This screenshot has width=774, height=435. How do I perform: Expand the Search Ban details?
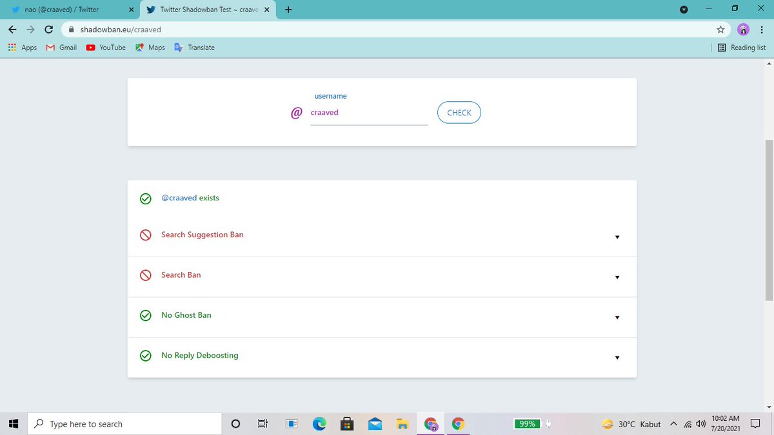point(617,277)
